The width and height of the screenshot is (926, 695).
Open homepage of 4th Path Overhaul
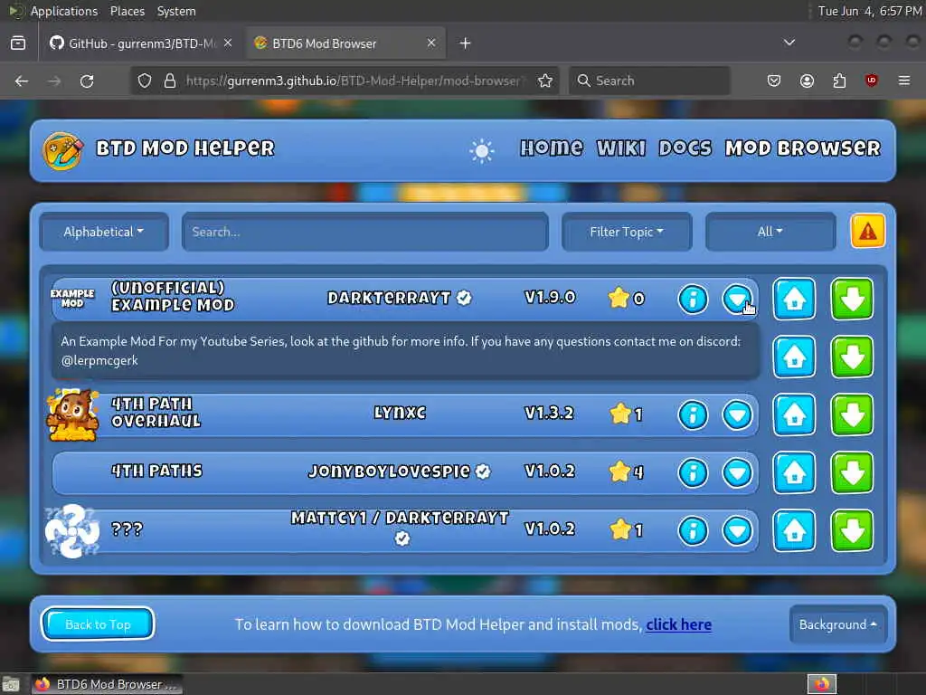794,414
